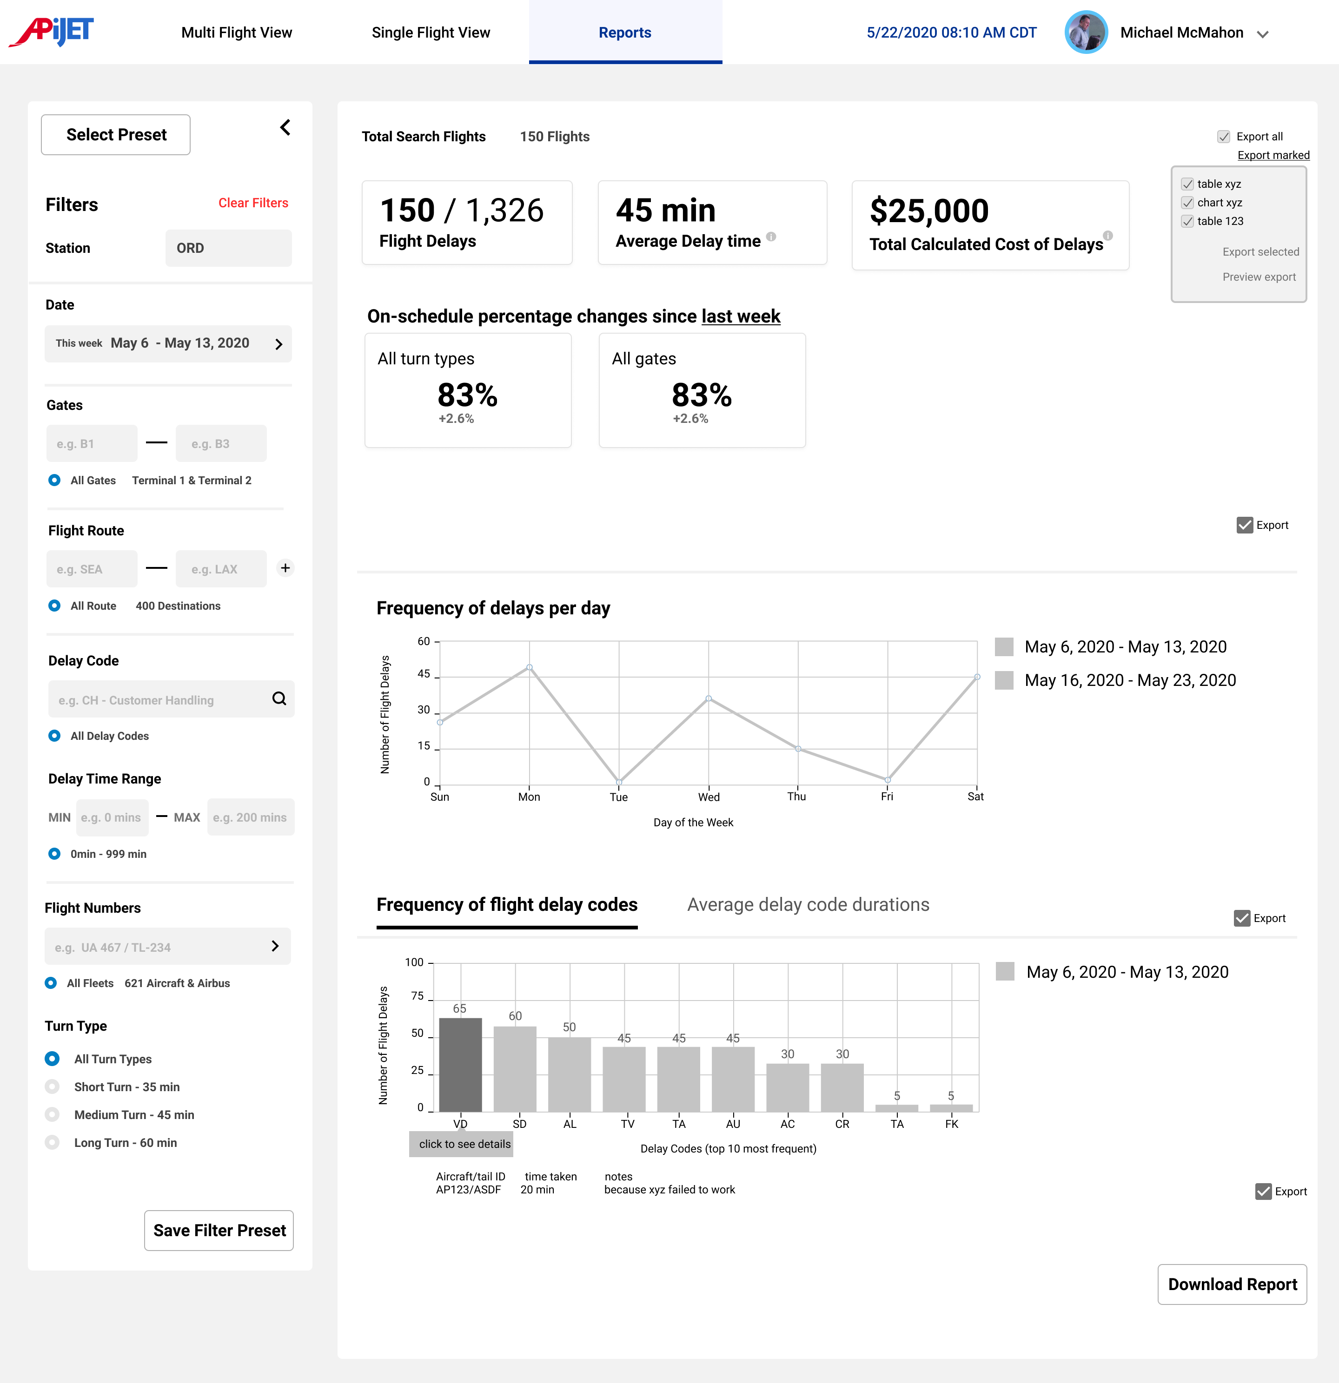Toggle the Export all checkbox

[1224, 137]
